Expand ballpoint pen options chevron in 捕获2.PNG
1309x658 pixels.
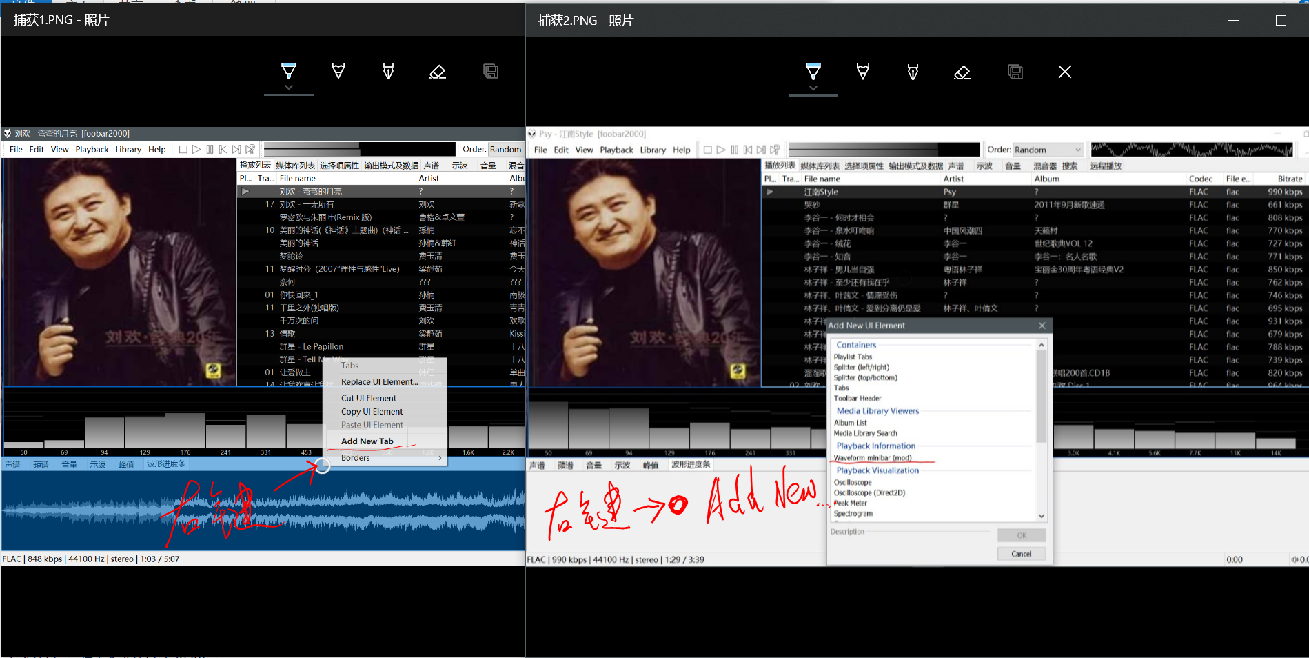pos(813,88)
